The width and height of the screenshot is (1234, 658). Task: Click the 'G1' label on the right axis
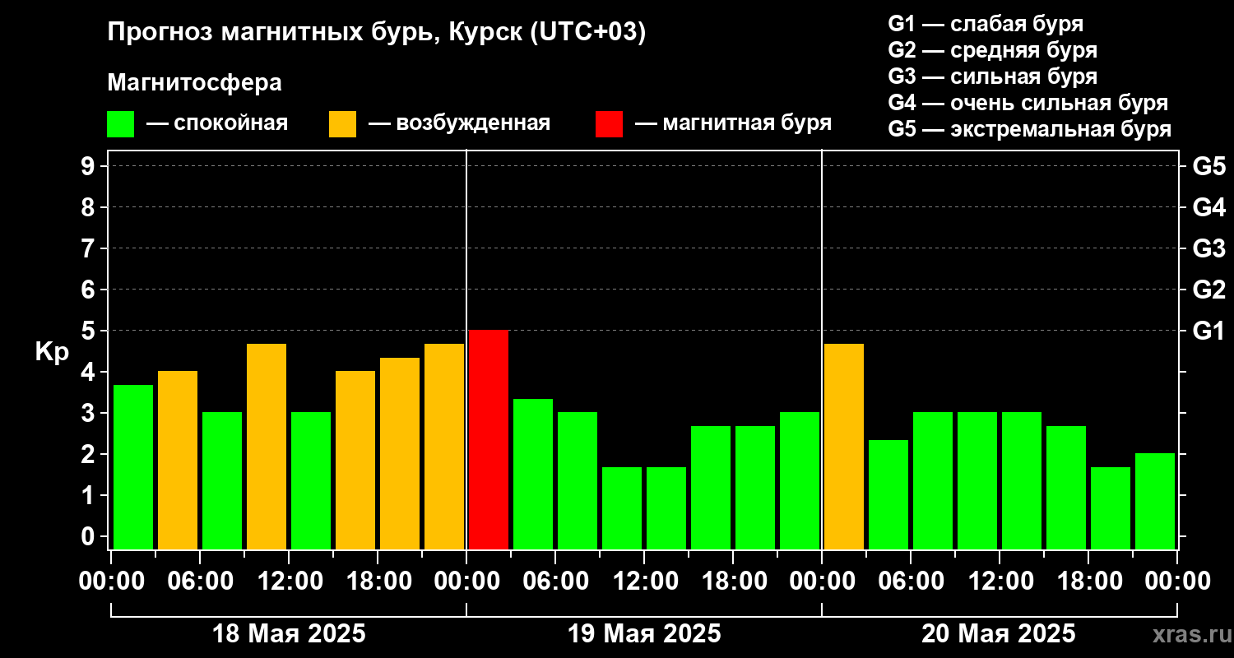point(1209,331)
